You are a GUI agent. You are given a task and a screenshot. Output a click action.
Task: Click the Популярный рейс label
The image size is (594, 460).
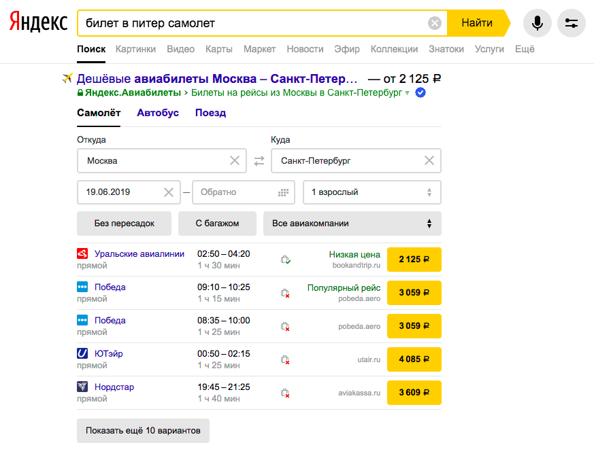pos(344,288)
